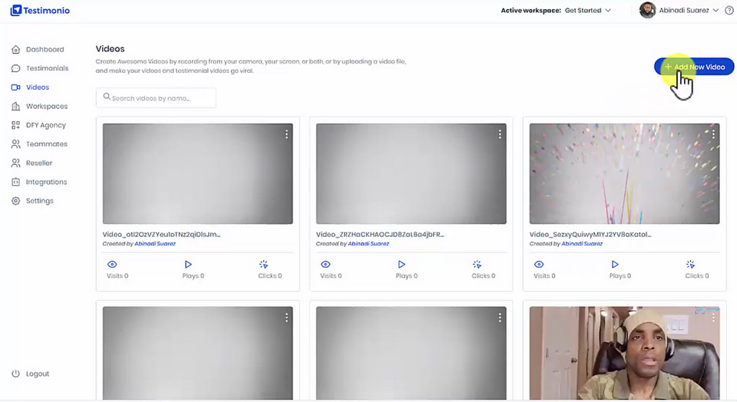This screenshot has width=737, height=402.
Task: Click the Logout power icon
Action: pyautogui.click(x=15, y=374)
